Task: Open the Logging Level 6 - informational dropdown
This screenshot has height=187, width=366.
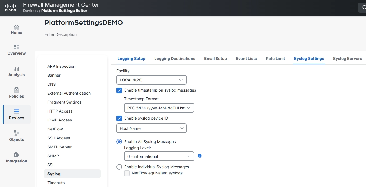Action: coord(159,156)
